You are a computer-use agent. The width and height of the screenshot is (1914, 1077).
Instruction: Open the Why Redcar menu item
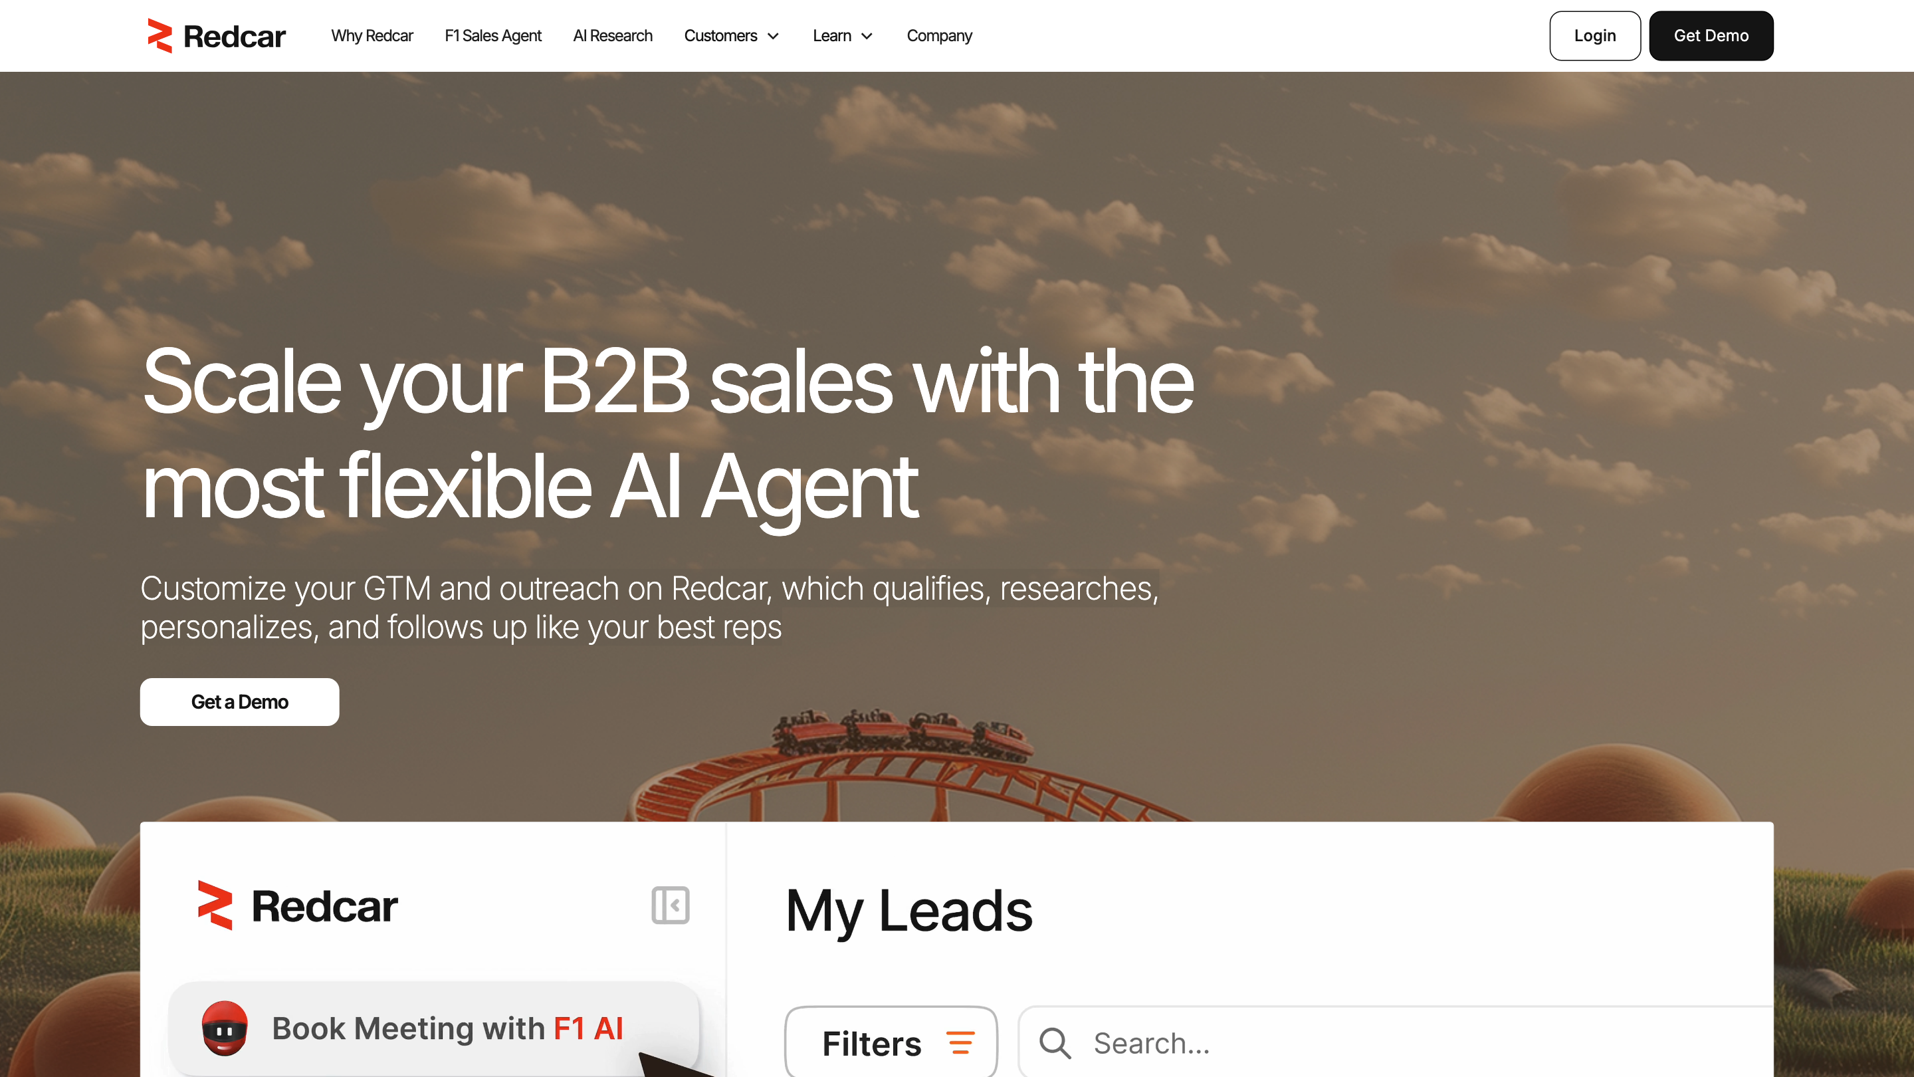372,36
